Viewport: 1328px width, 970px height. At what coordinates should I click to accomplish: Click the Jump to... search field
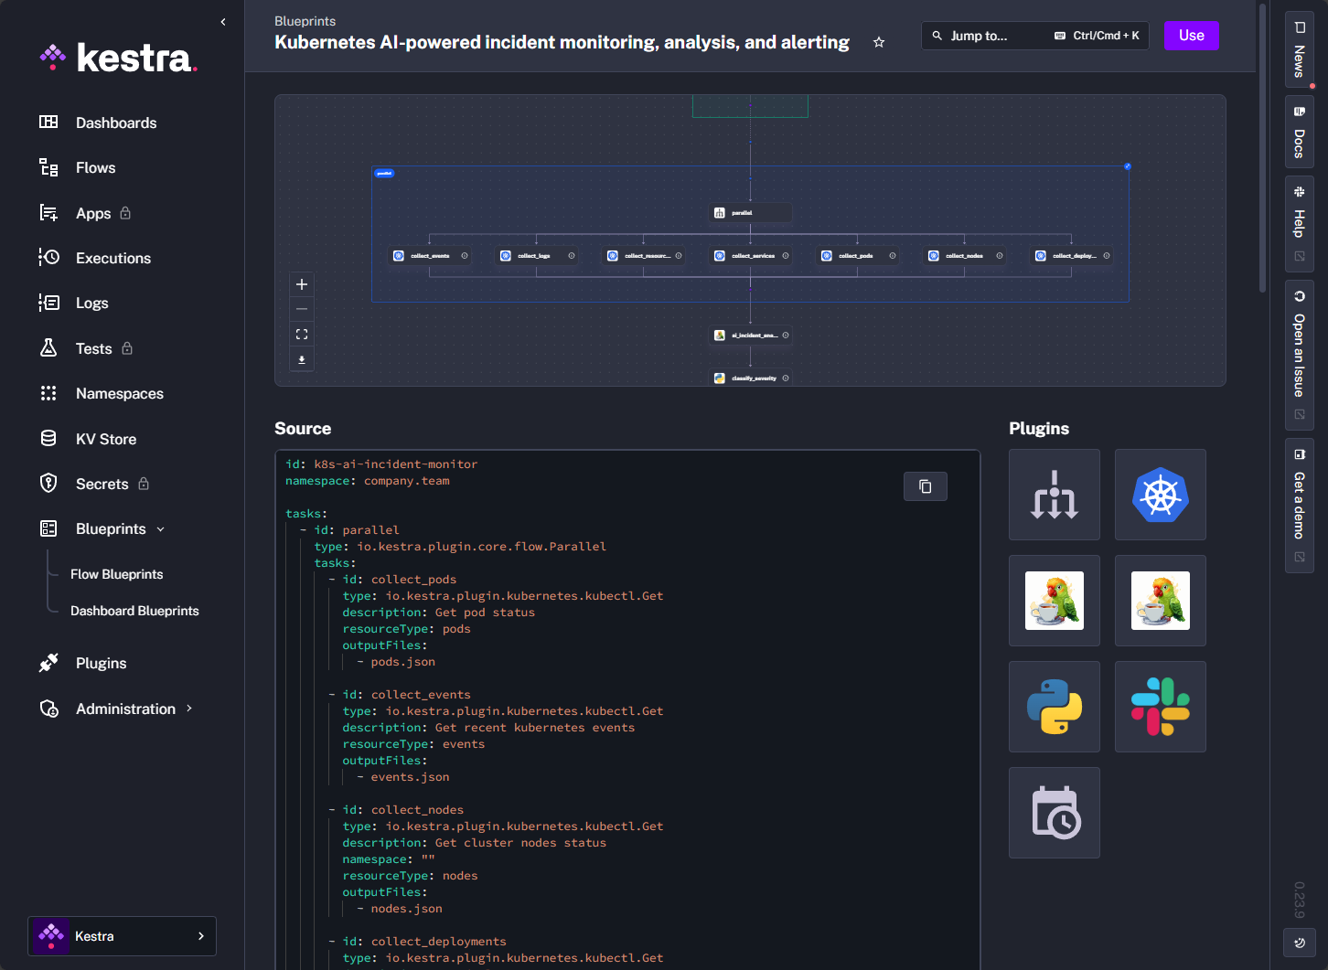(x=1035, y=36)
